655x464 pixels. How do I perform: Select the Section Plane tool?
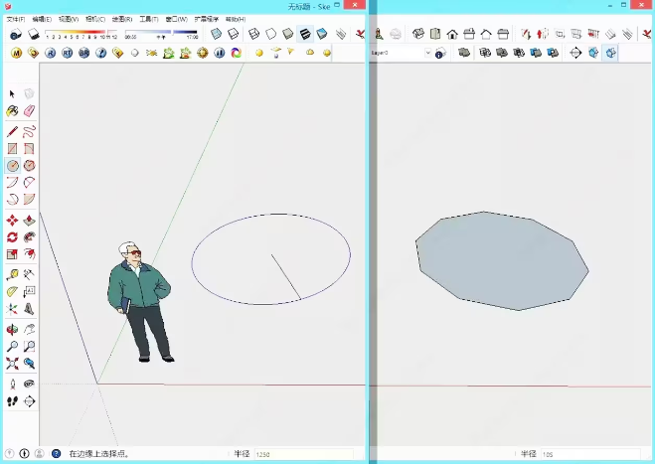pyautogui.click(x=29, y=401)
